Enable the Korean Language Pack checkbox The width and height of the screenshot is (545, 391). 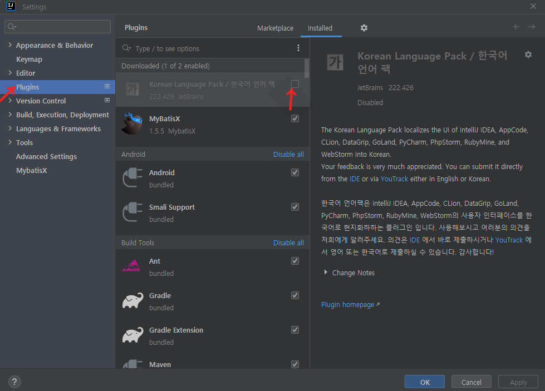click(294, 84)
